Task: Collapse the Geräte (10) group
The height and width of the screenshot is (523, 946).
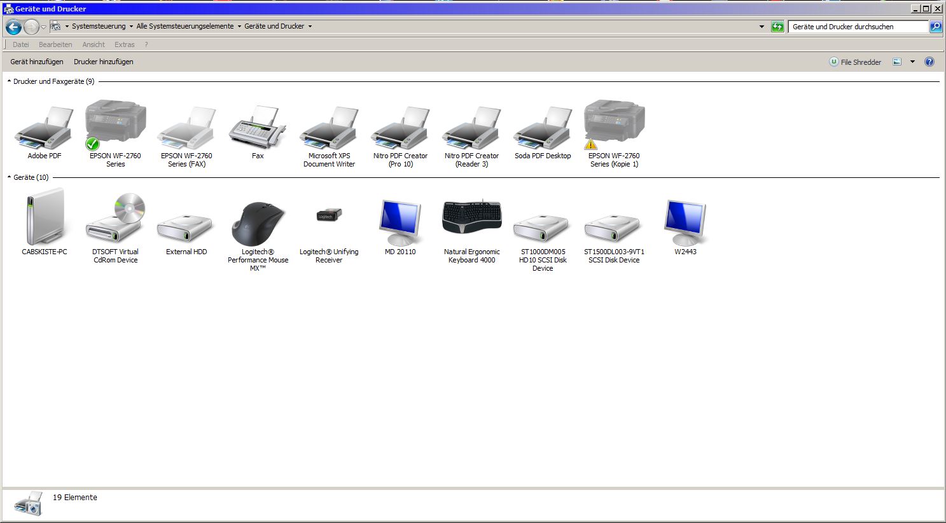Action: pyautogui.click(x=9, y=177)
